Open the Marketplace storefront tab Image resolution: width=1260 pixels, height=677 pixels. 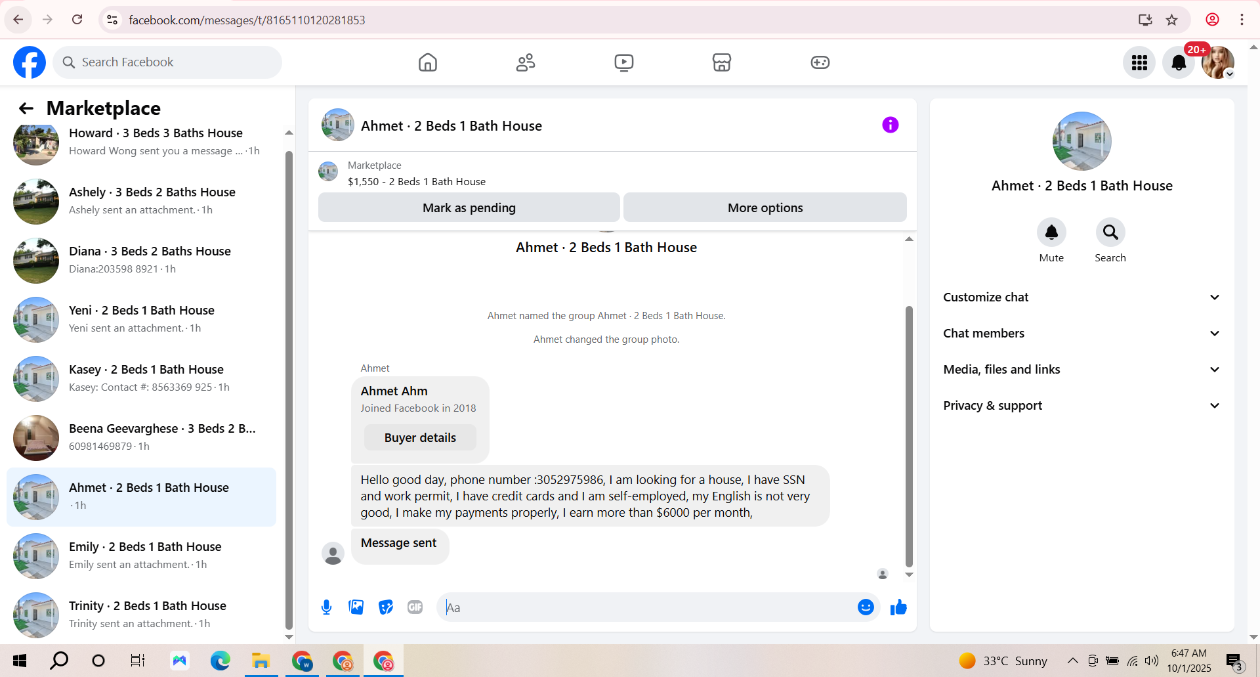click(x=722, y=62)
